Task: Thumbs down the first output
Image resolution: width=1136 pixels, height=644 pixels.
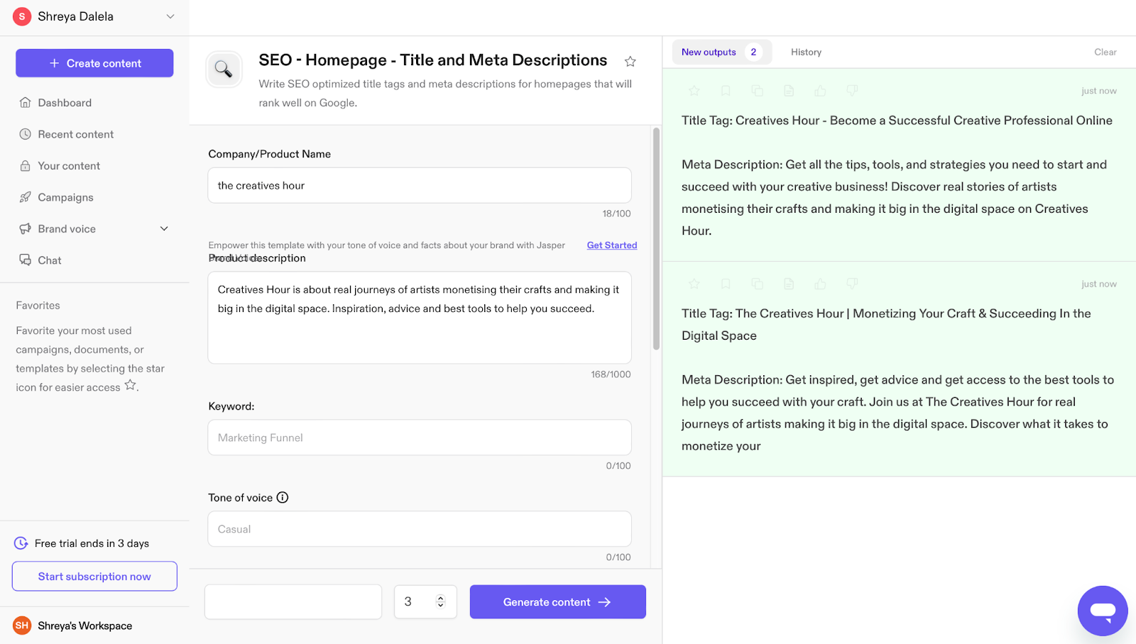Action: point(852,91)
